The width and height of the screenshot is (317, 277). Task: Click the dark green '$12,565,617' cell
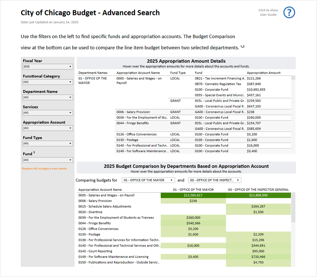(x=193, y=195)
